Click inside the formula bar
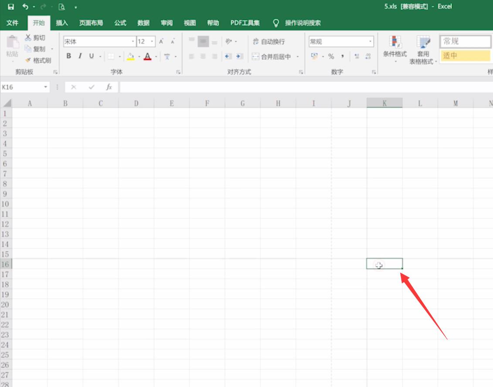The width and height of the screenshot is (493, 387). pos(306,87)
